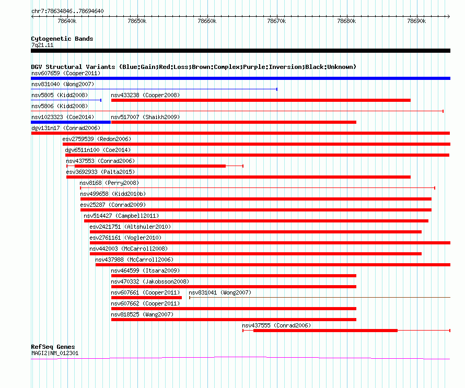
Task: Click the red loss bar for esv3692933
Action: [x=238, y=177]
